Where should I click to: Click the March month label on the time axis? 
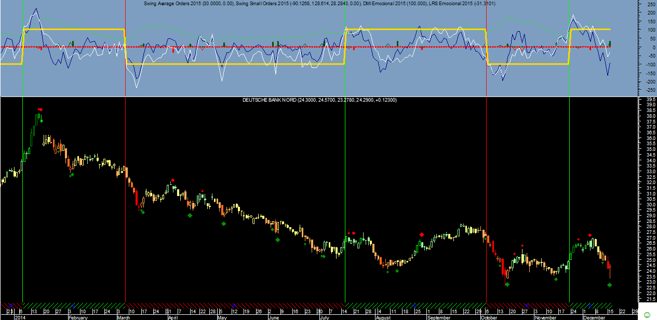click(x=124, y=317)
